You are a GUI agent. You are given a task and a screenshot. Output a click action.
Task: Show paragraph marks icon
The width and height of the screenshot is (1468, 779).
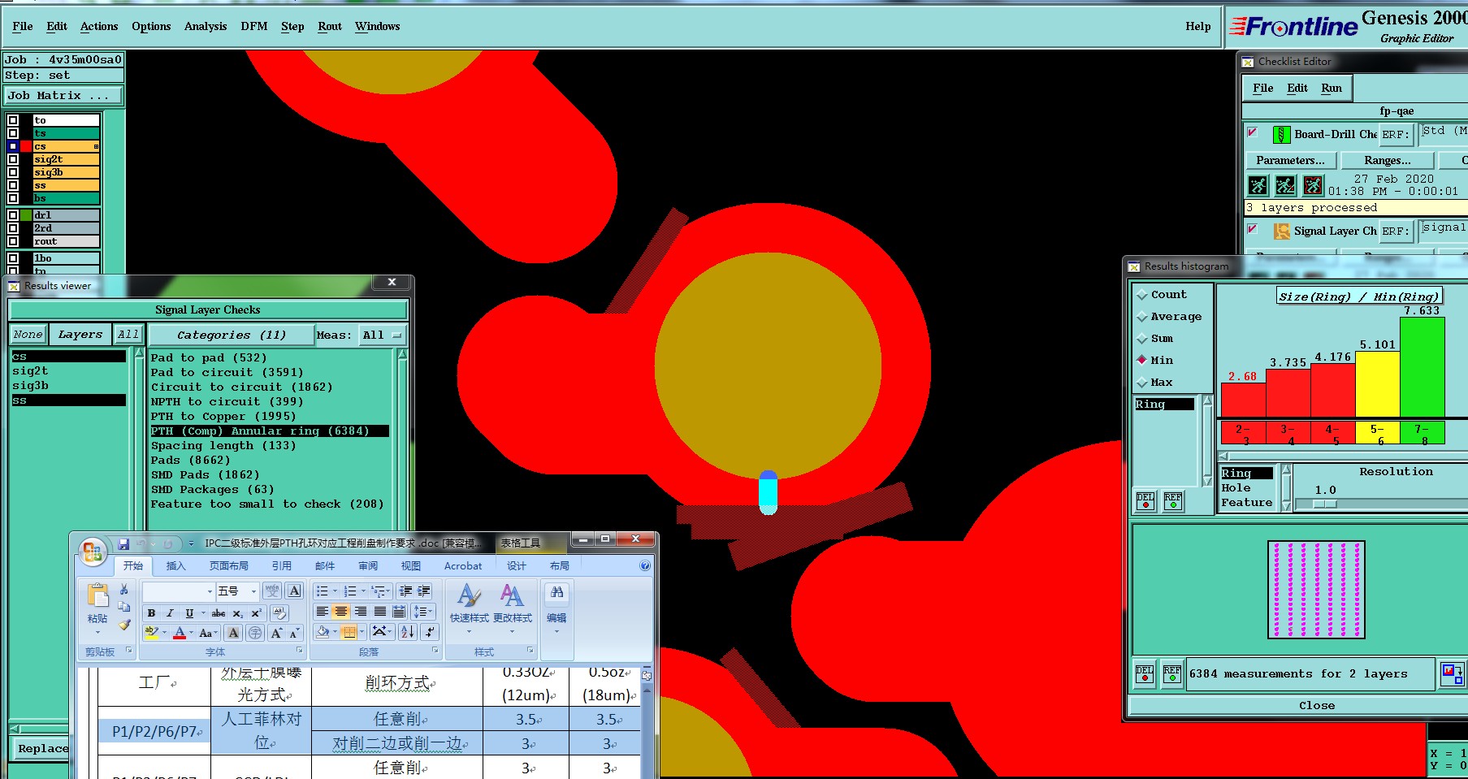pyautogui.click(x=431, y=631)
